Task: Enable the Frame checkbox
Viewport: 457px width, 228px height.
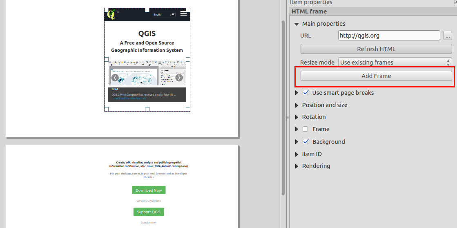Action: (x=305, y=129)
